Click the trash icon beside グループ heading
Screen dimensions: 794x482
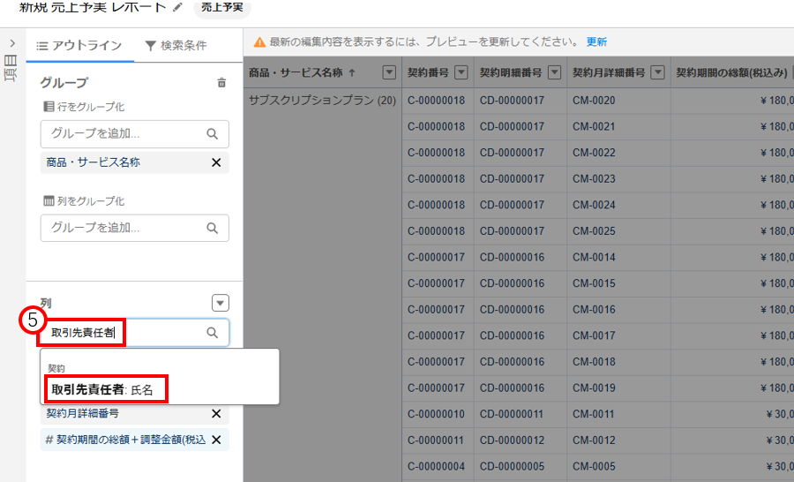pyautogui.click(x=221, y=83)
